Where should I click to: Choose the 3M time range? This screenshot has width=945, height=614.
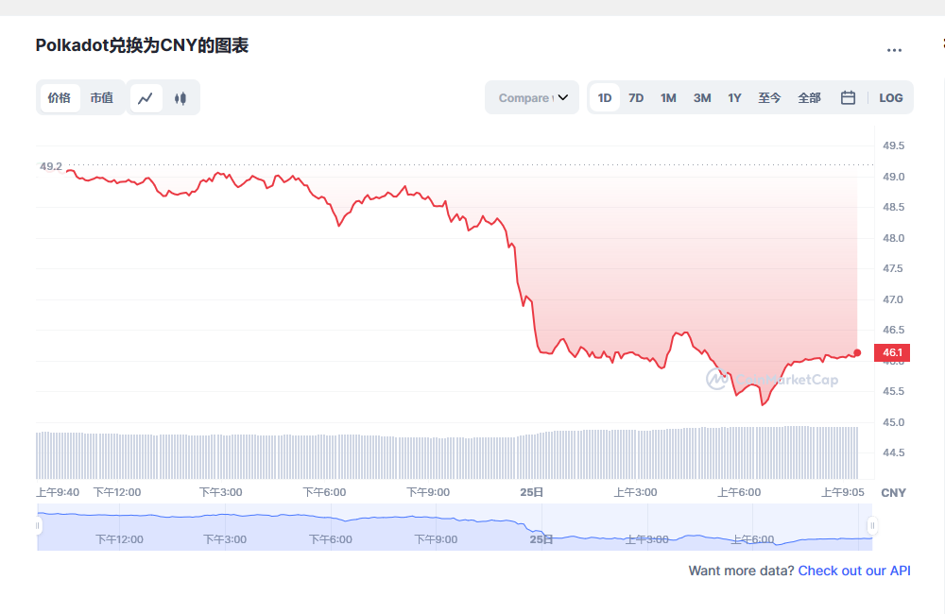point(702,97)
